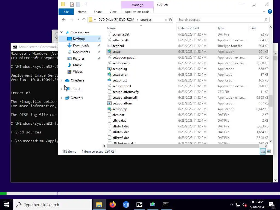280x210 pixels.
Task: Click New folder quick access toolbar icon
Action: (78, 4)
